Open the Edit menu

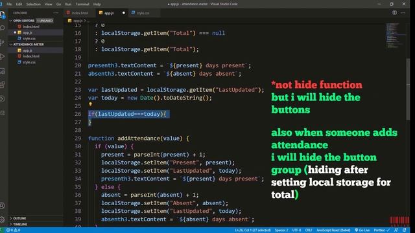[19, 4]
